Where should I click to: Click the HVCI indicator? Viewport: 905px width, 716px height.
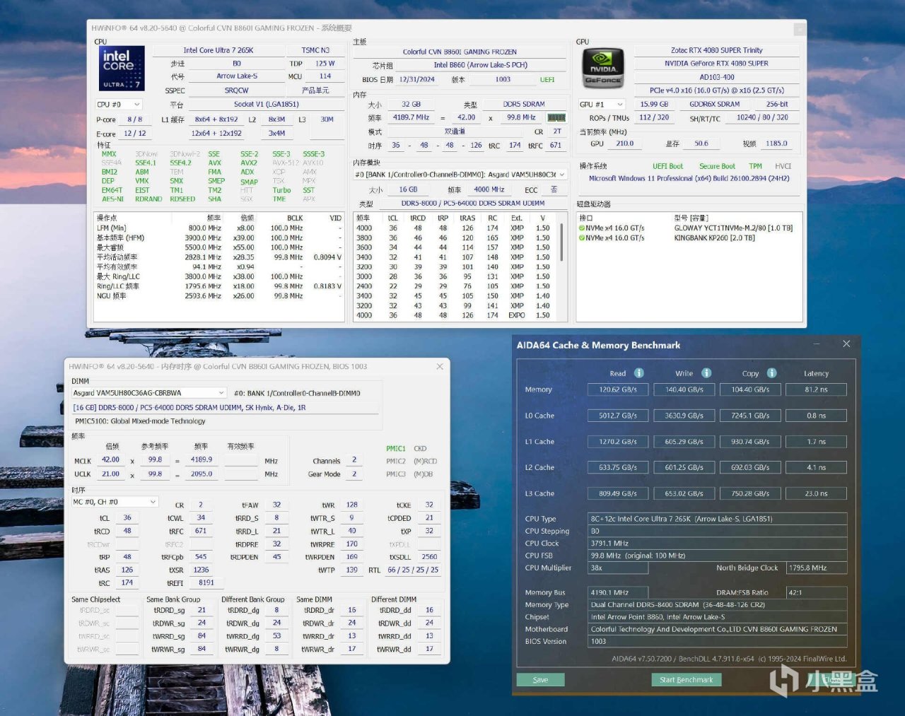point(783,167)
